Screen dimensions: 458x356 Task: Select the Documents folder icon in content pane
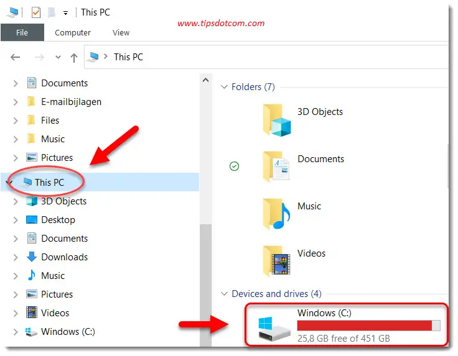[276, 167]
